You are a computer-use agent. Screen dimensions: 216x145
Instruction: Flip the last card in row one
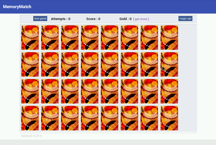click(x=169, y=38)
